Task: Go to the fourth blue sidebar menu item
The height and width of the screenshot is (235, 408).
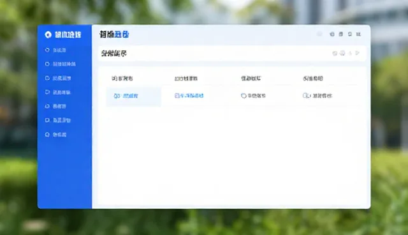Action: pos(58,92)
